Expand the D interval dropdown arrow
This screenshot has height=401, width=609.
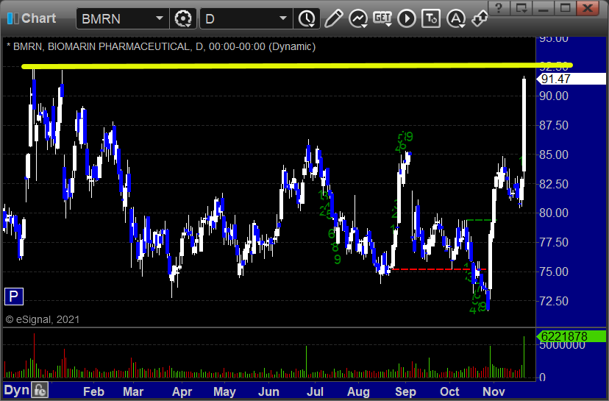click(x=283, y=18)
